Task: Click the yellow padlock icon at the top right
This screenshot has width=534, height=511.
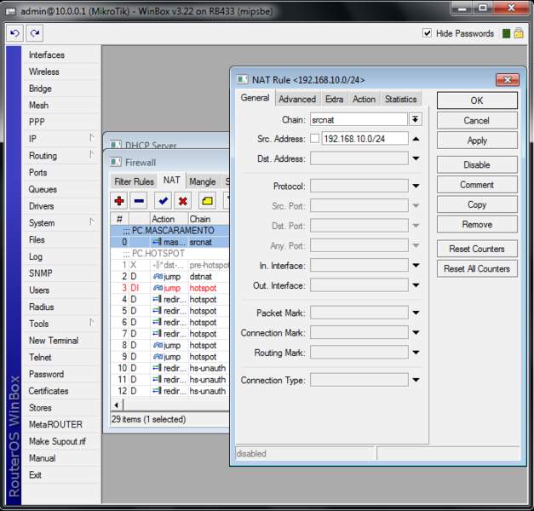Action: [x=518, y=33]
